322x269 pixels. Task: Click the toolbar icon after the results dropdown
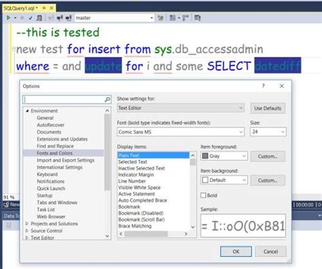pyautogui.click(x=185, y=18)
